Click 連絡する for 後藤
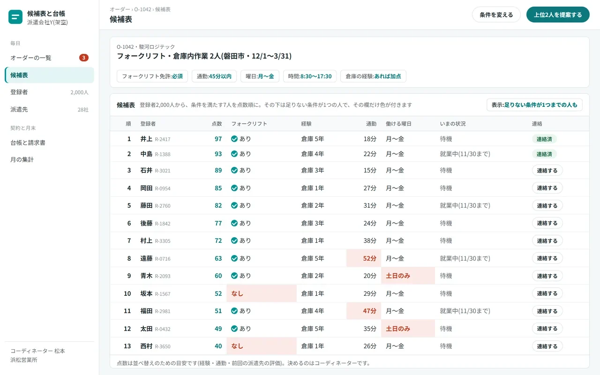Image resolution: width=600 pixels, height=375 pixels. coord(547,223)
